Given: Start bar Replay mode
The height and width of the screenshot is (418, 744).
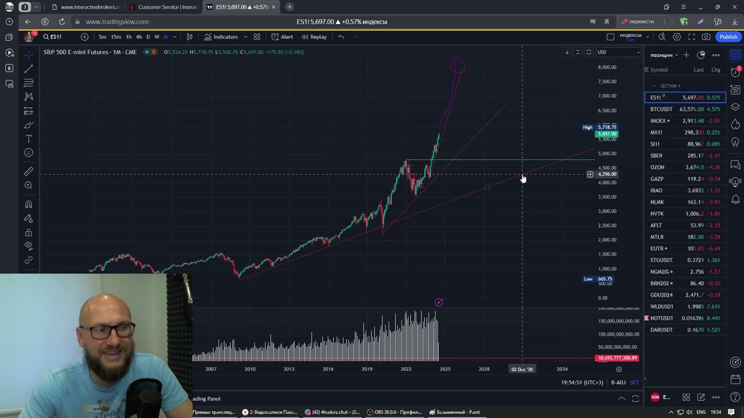Looking at the screenshot, I should (314, 37).
